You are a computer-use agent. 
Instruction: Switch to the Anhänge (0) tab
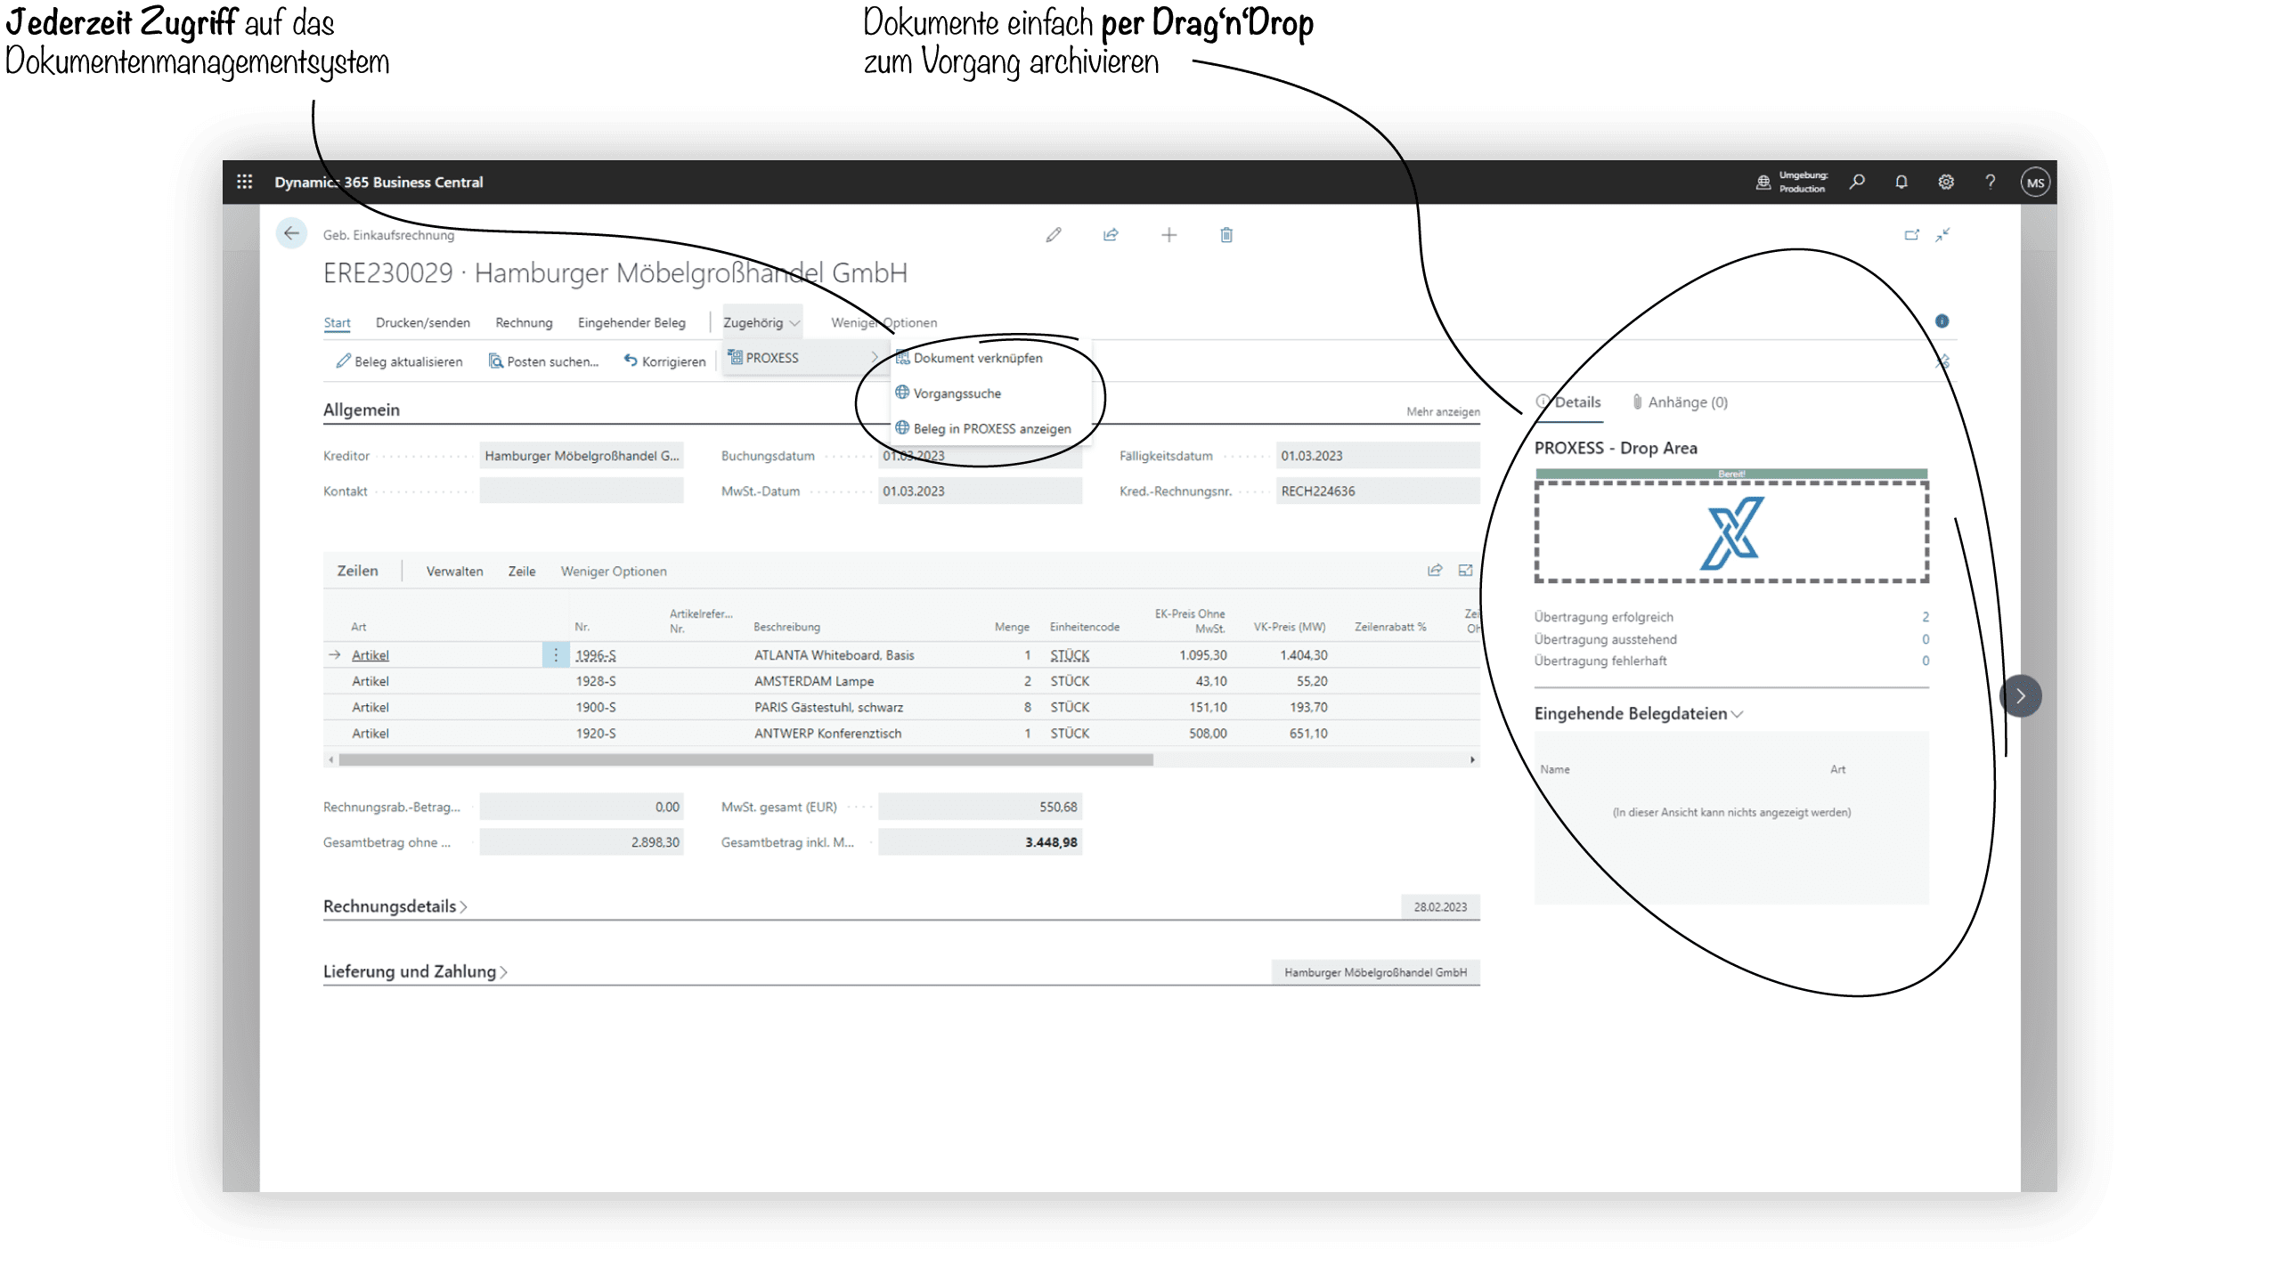tap(1680, 402)
